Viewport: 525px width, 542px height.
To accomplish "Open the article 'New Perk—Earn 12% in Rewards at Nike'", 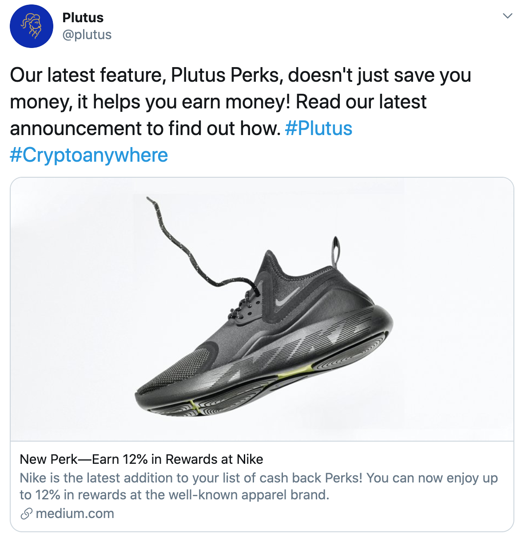I will pos(141,459).
